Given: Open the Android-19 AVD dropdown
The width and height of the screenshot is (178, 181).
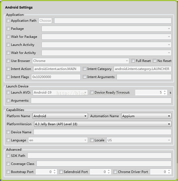Looking at the screenshot, I should (60, 93).
